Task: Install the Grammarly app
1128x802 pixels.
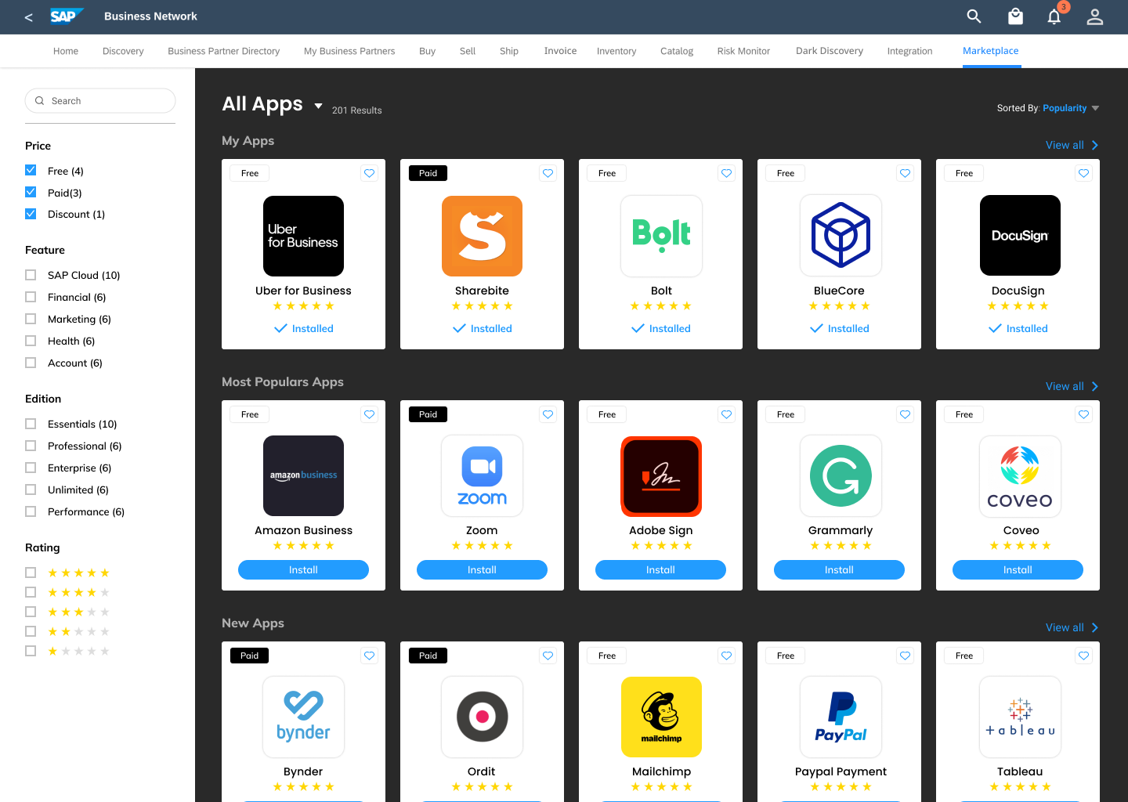Action: point(839,569)
